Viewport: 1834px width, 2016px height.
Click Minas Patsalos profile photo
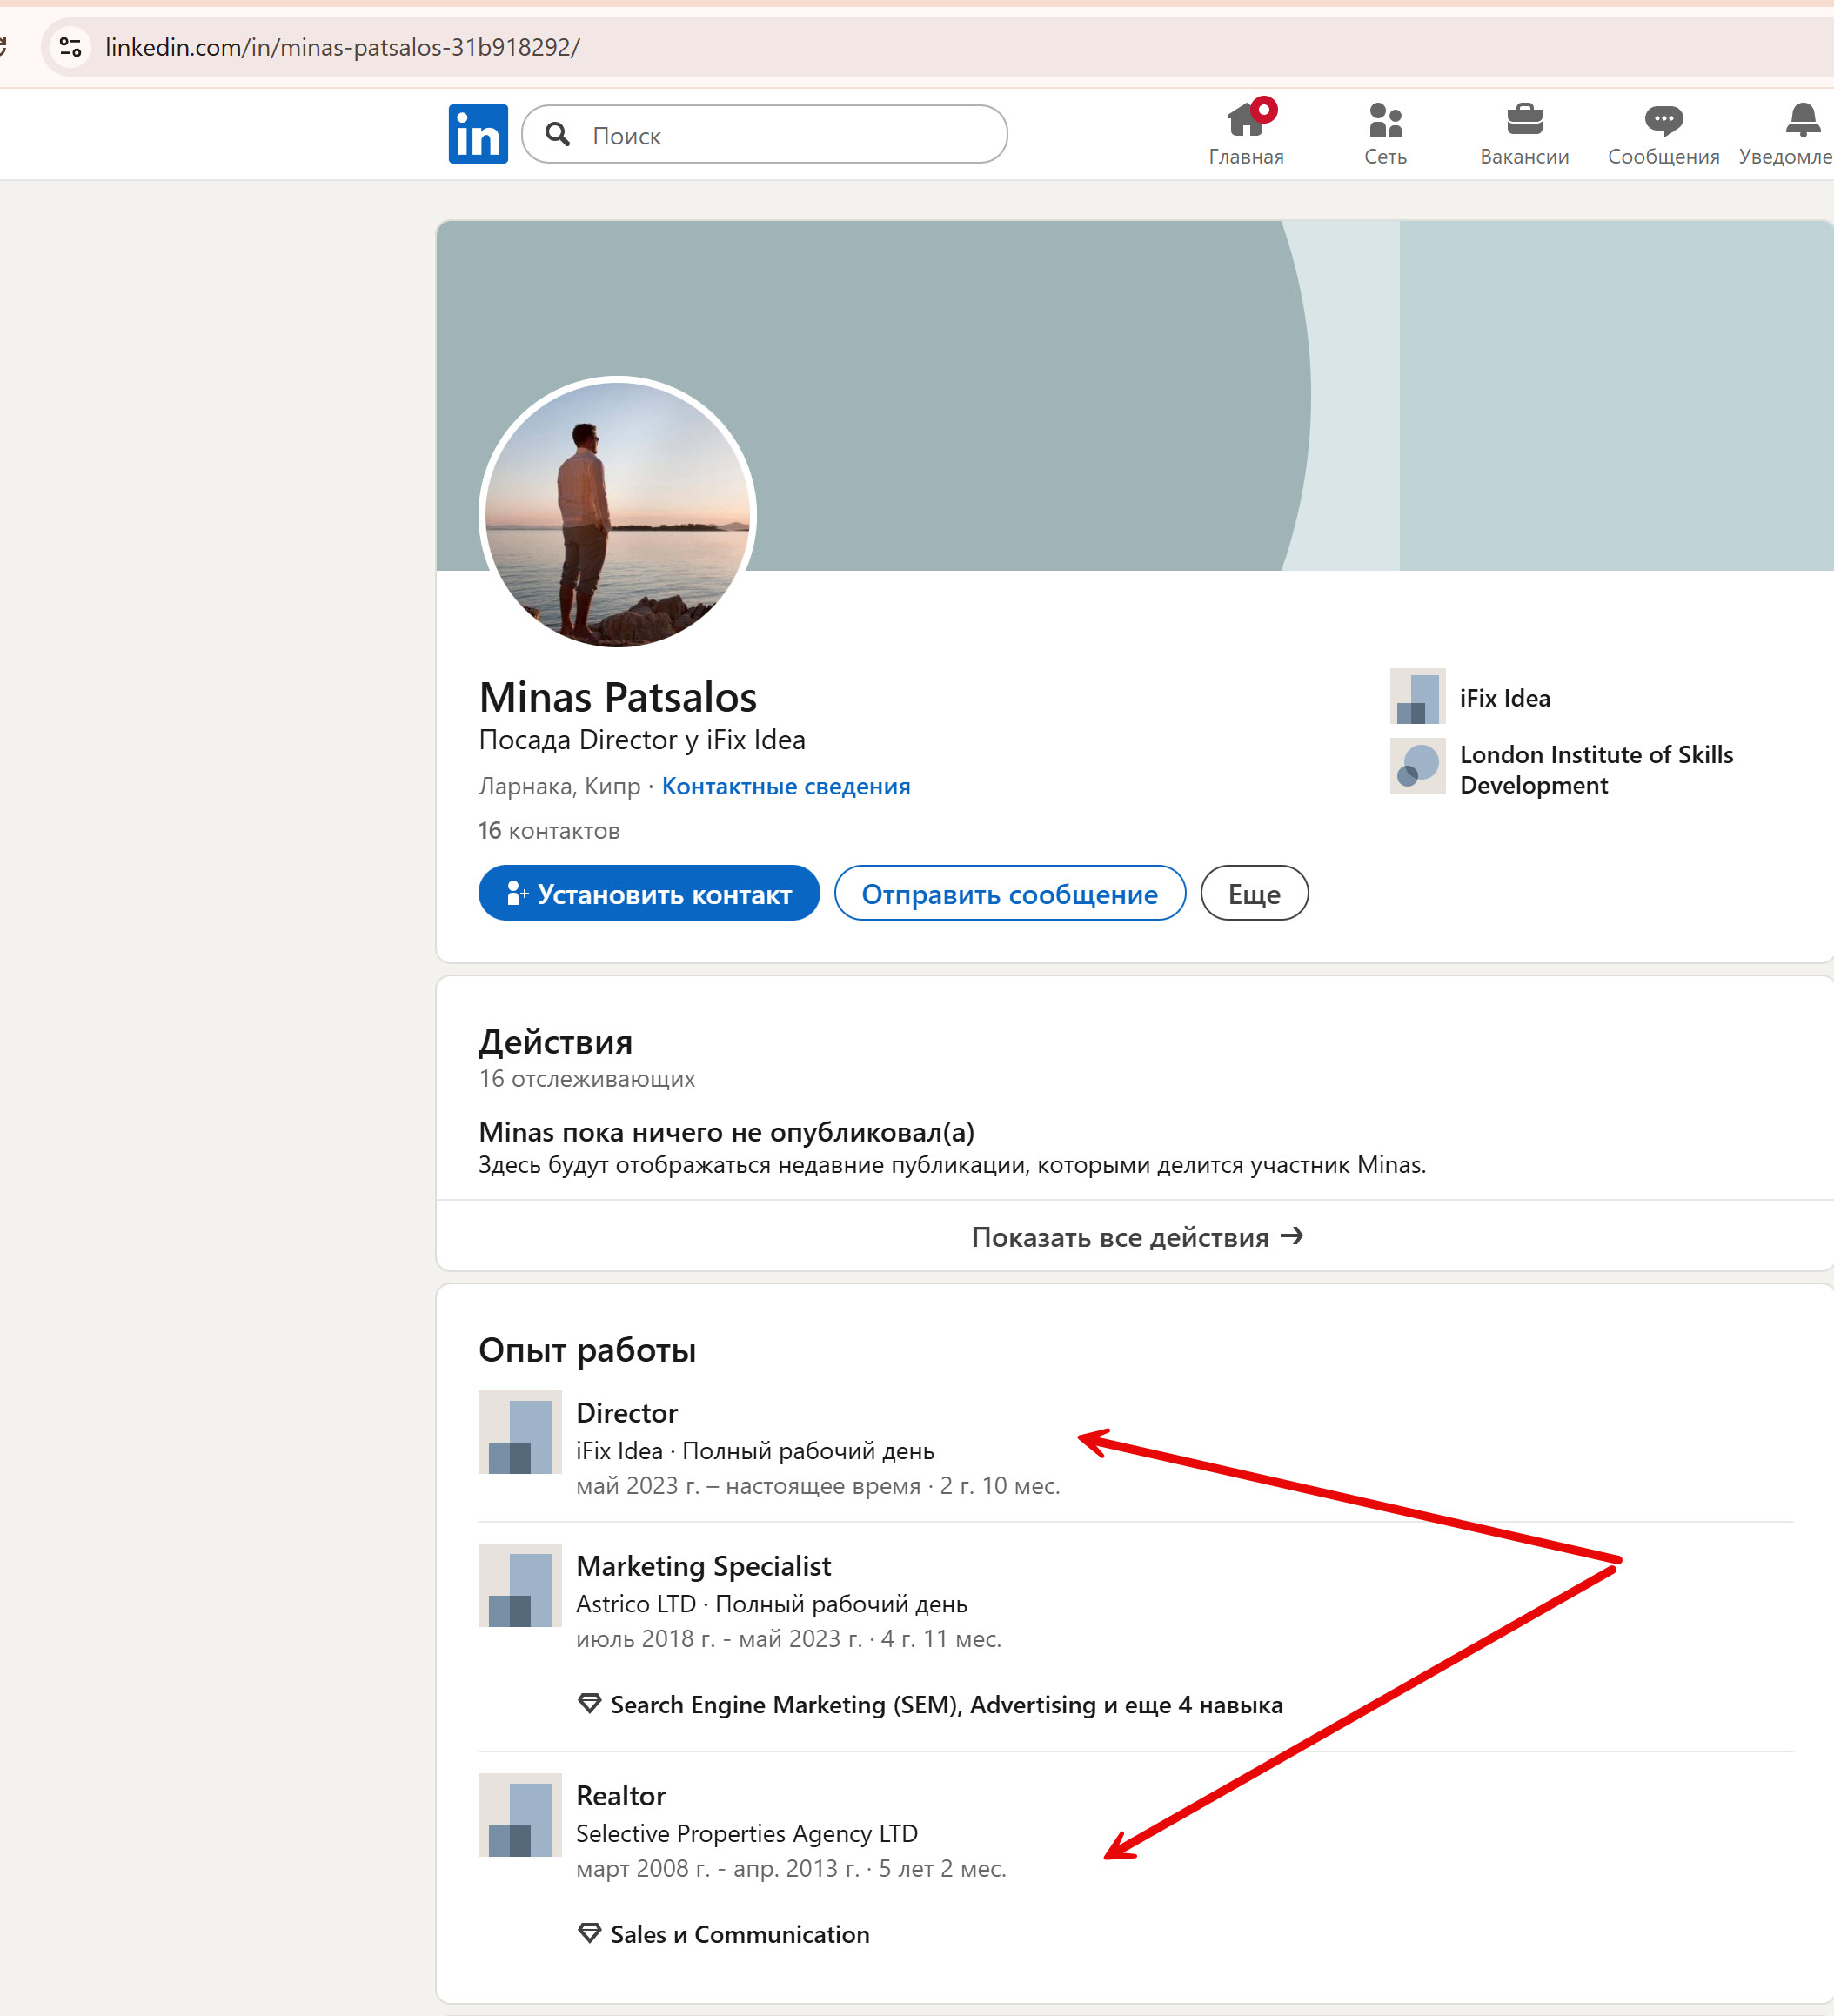[617, 514]
